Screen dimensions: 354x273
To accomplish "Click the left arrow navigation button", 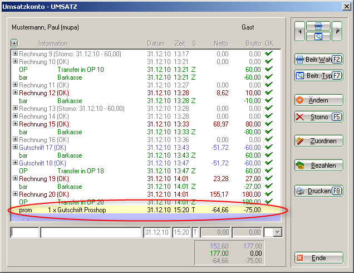I will pyautogui.click(x=300, y=32).
